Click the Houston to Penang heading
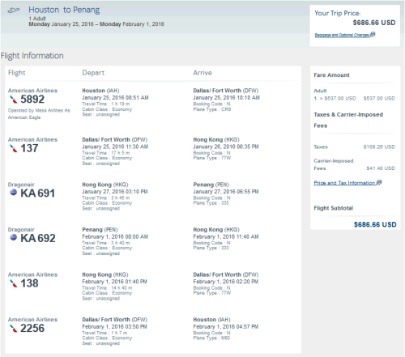 [64, 10]
